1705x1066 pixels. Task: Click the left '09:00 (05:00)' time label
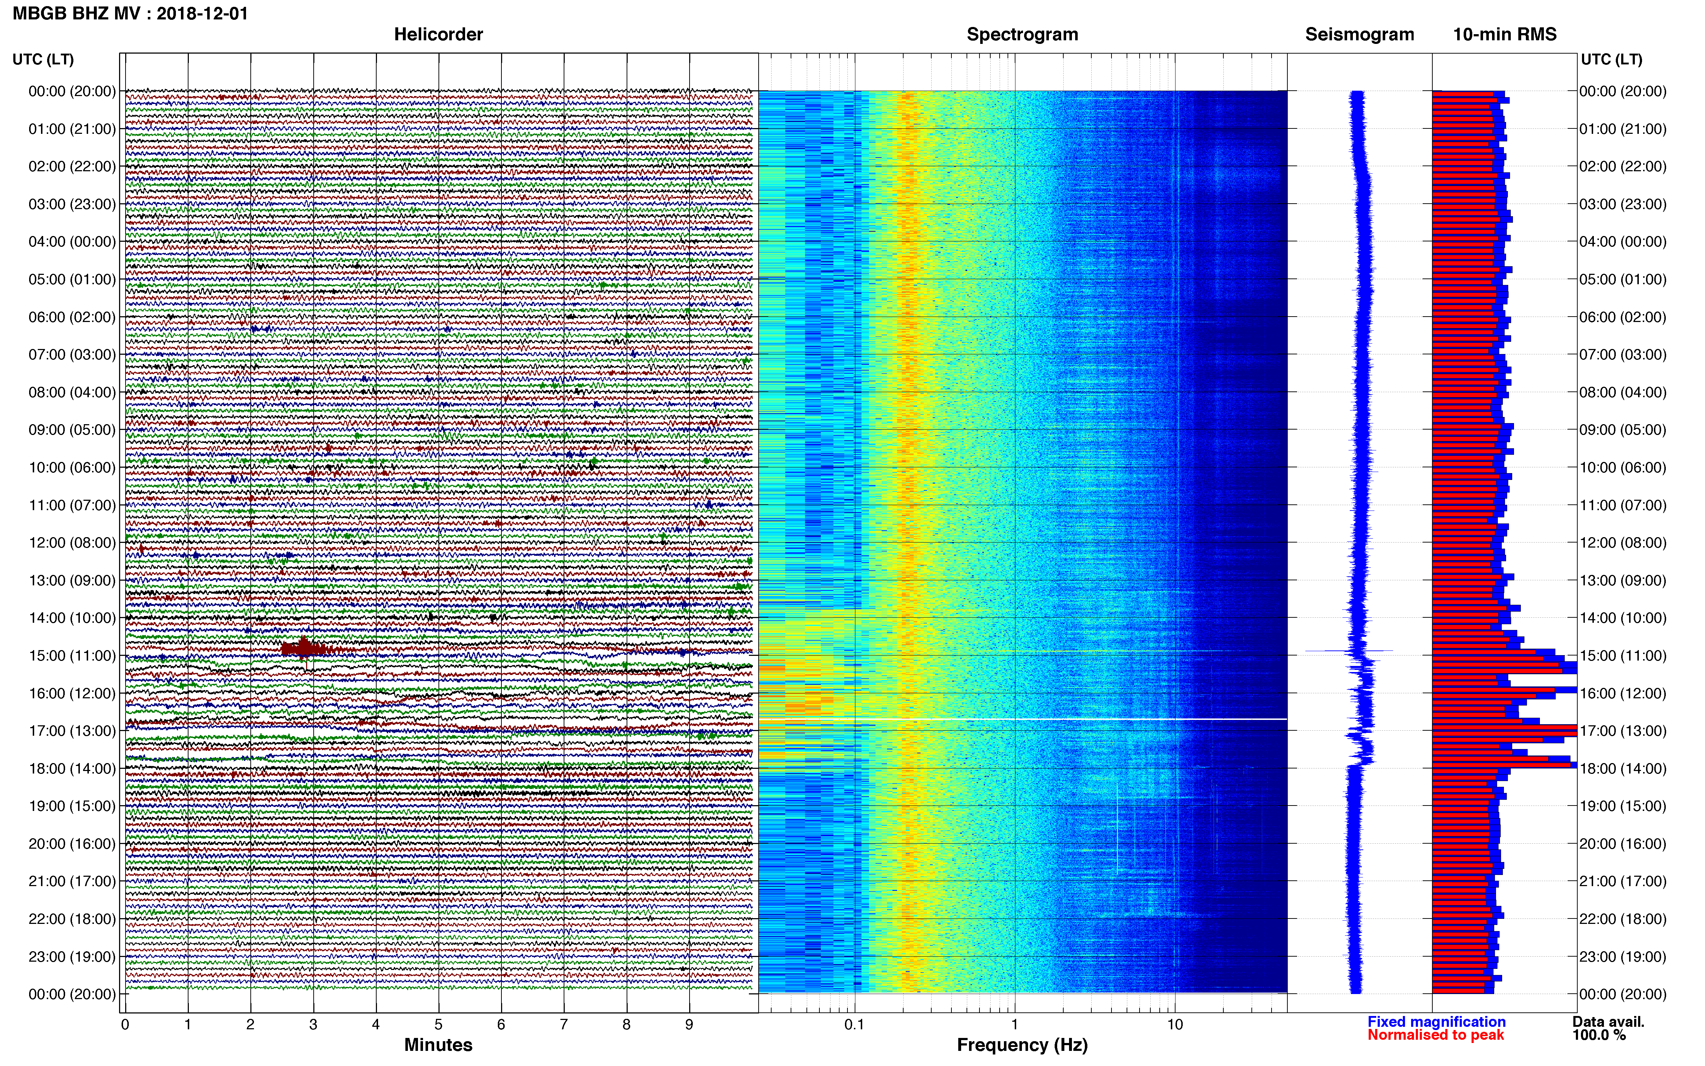point(72,429)
